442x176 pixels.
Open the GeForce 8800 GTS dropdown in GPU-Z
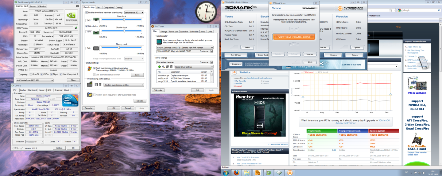34,80
